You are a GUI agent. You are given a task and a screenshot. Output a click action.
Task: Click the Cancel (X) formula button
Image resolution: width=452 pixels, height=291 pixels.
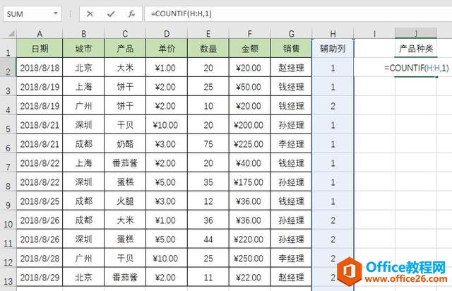point(90,13)
